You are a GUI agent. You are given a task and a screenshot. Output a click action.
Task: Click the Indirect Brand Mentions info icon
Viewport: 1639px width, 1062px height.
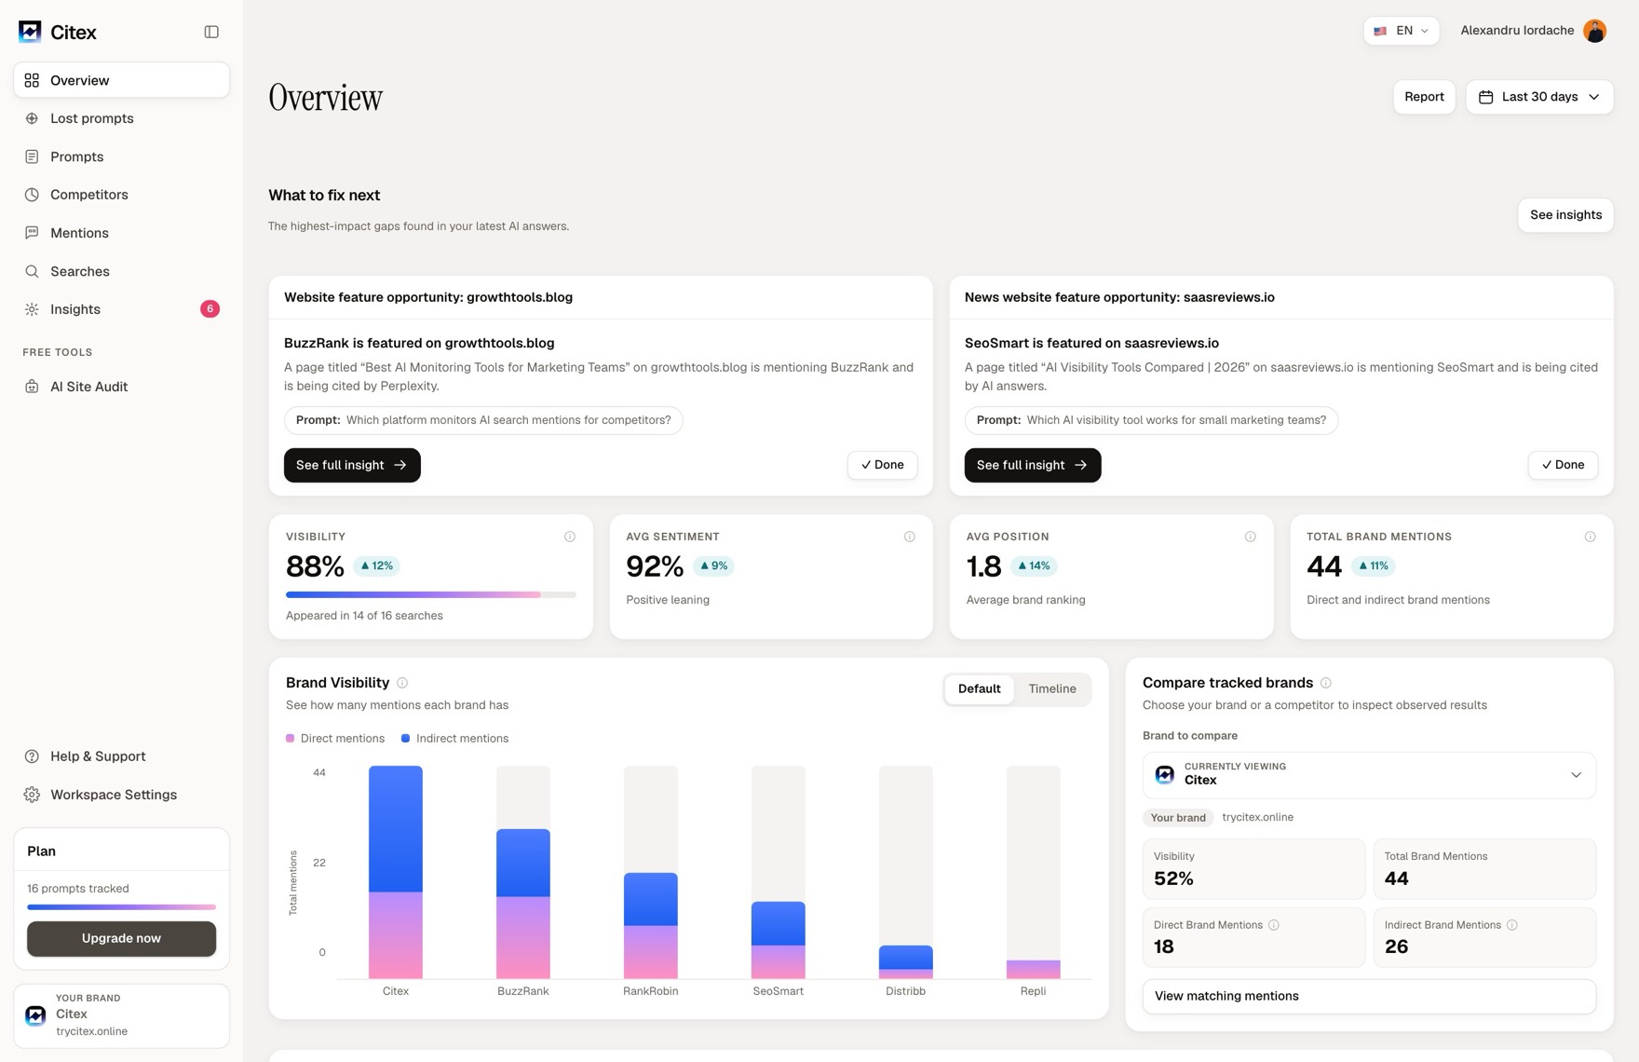1511,925
